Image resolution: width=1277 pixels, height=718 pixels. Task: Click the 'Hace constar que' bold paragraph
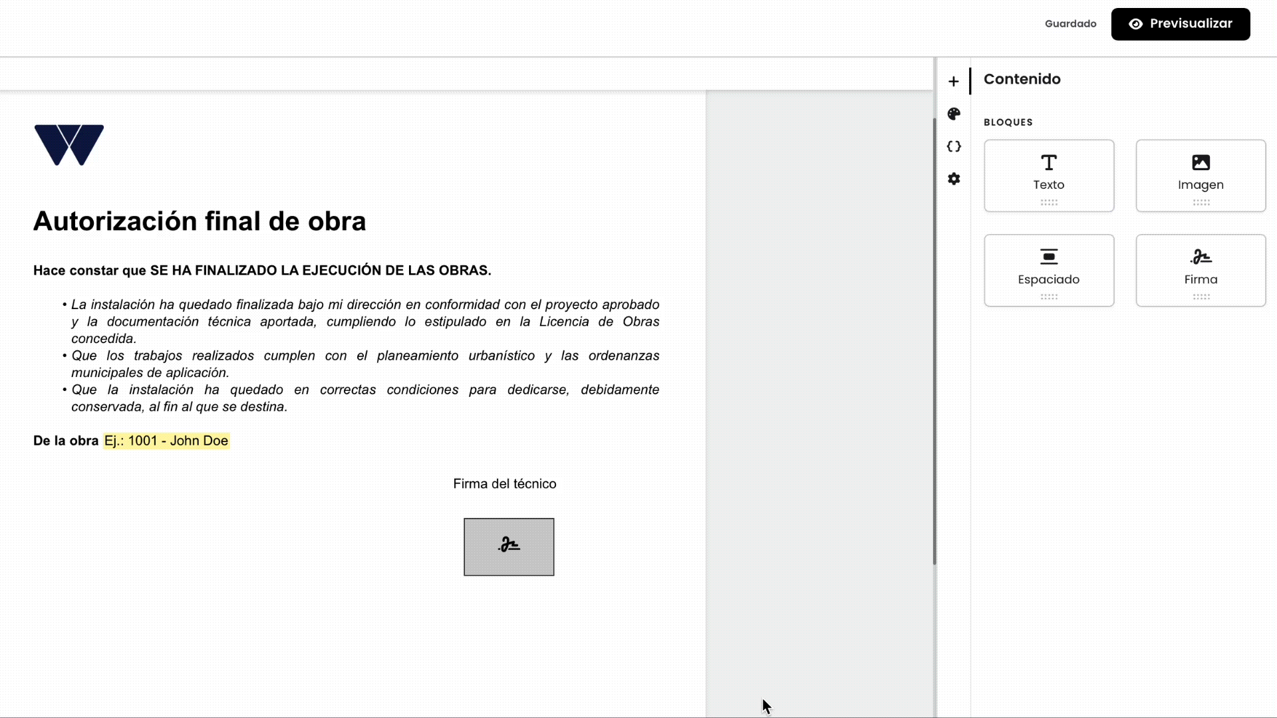pyautogui.click(x=262, y=271)
